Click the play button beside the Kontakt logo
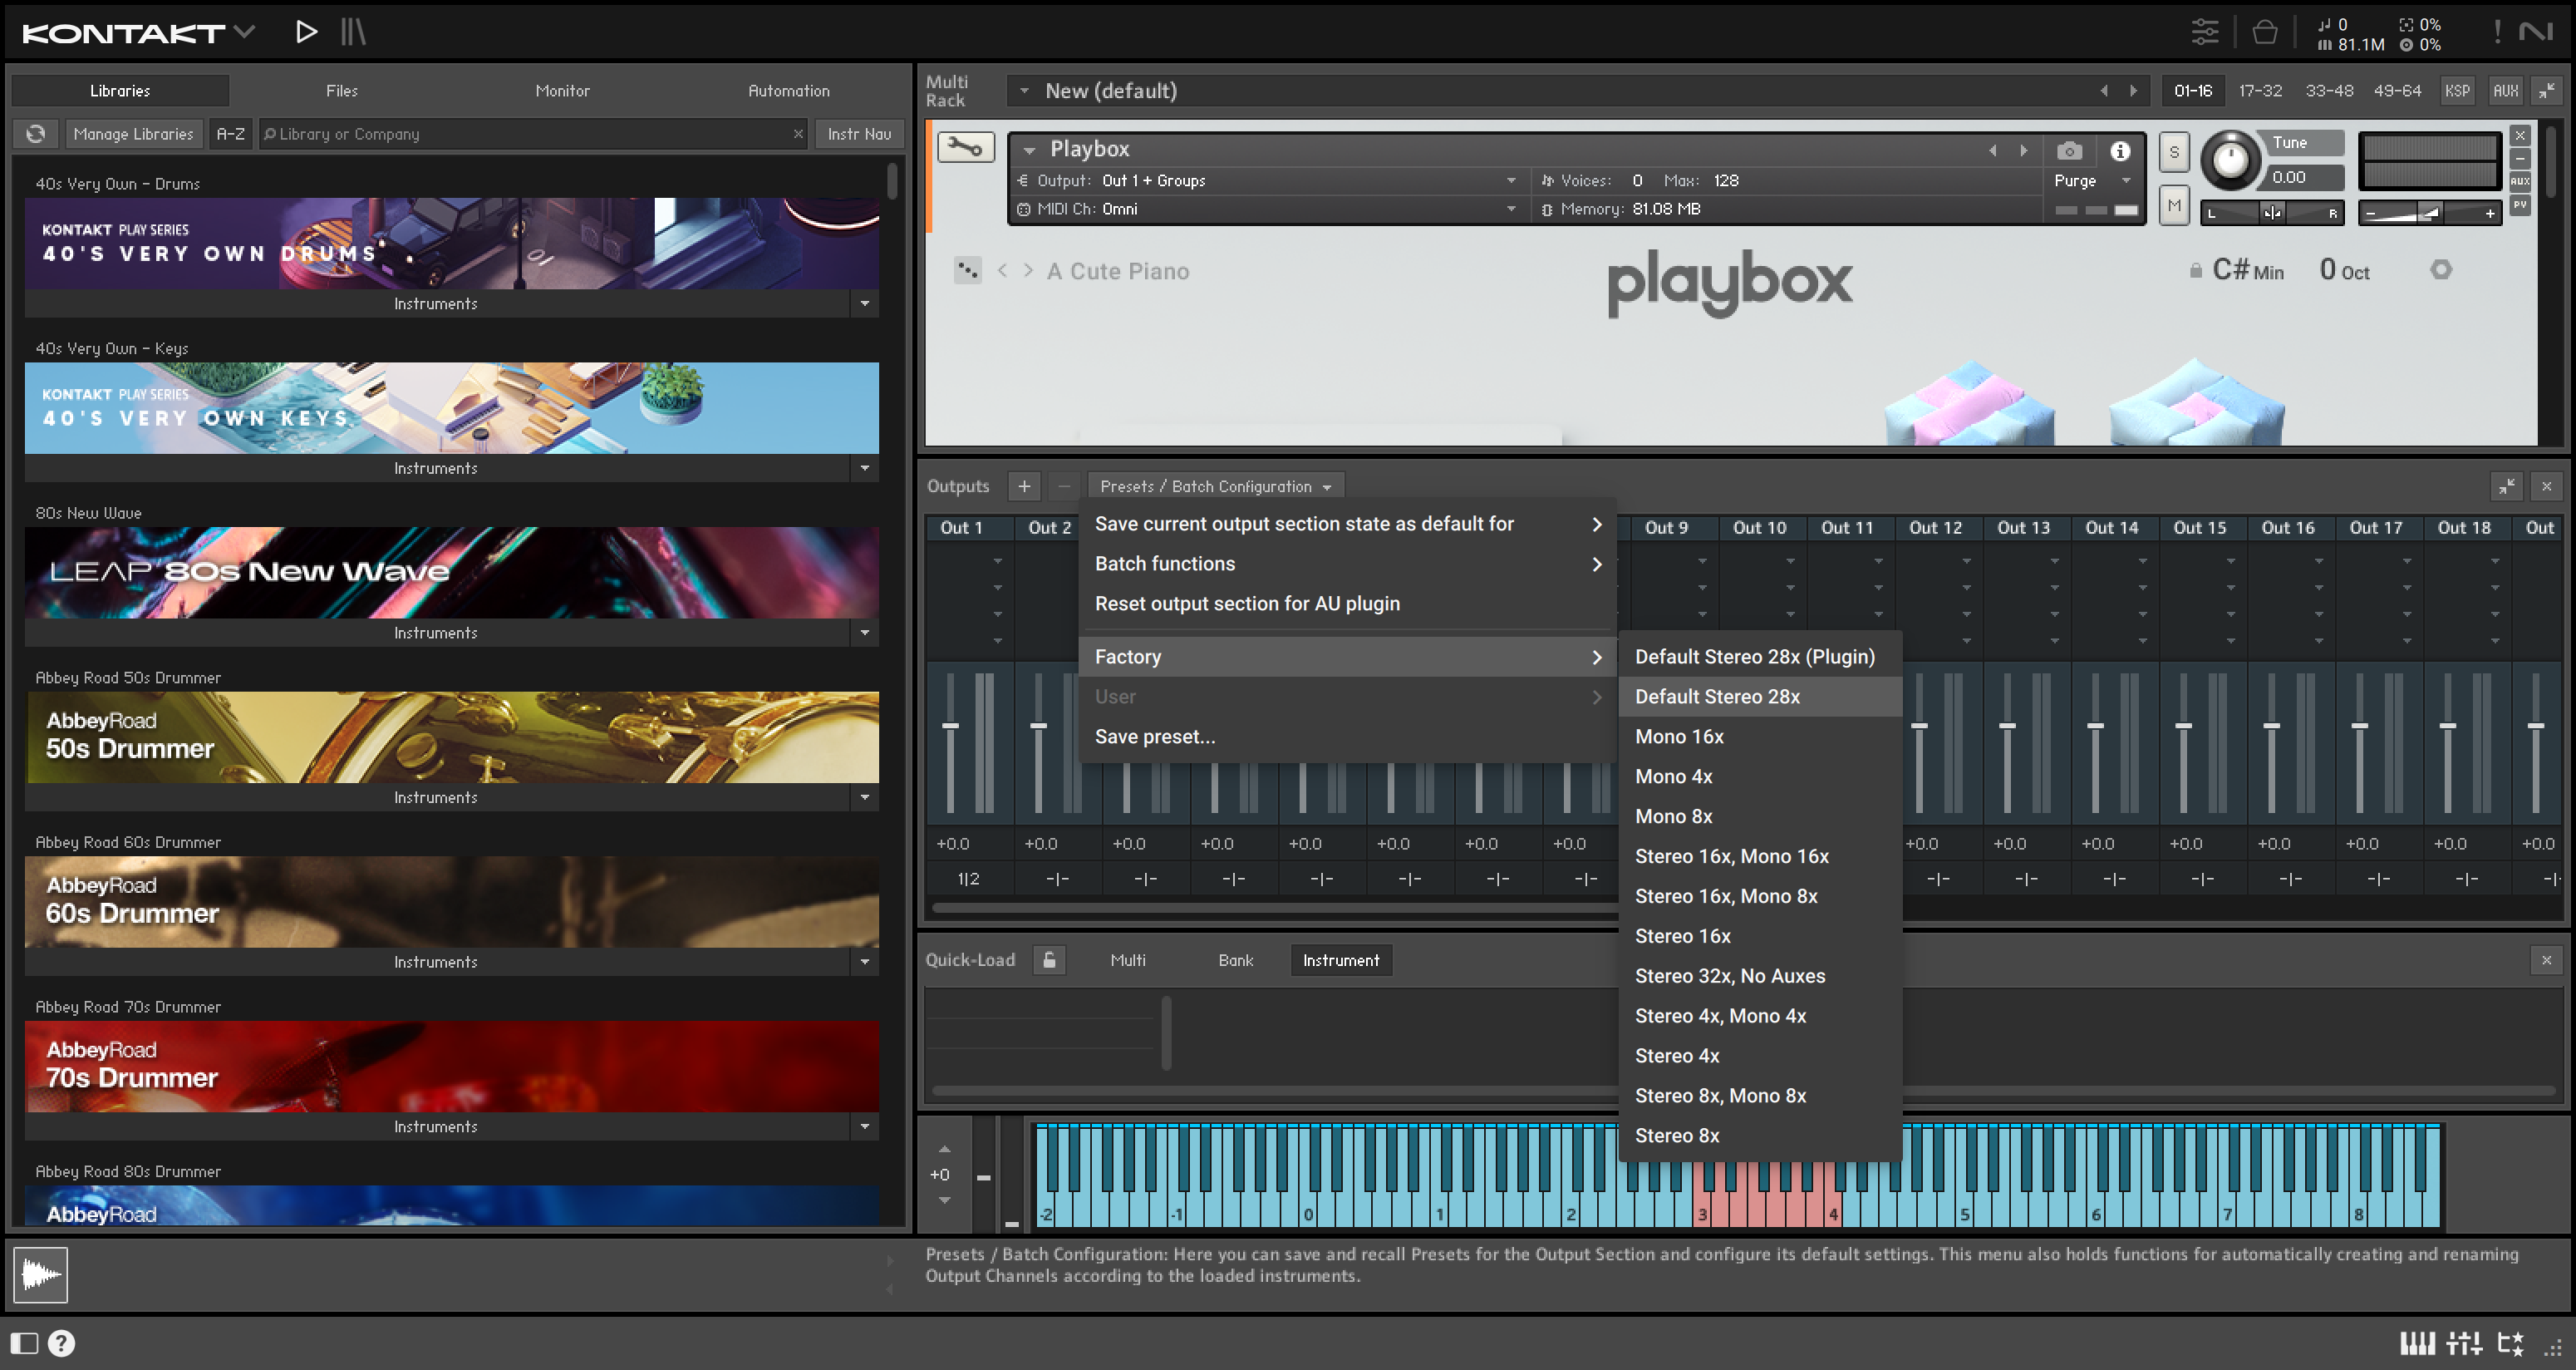Screen dimensions: 2576x1370 306,32
